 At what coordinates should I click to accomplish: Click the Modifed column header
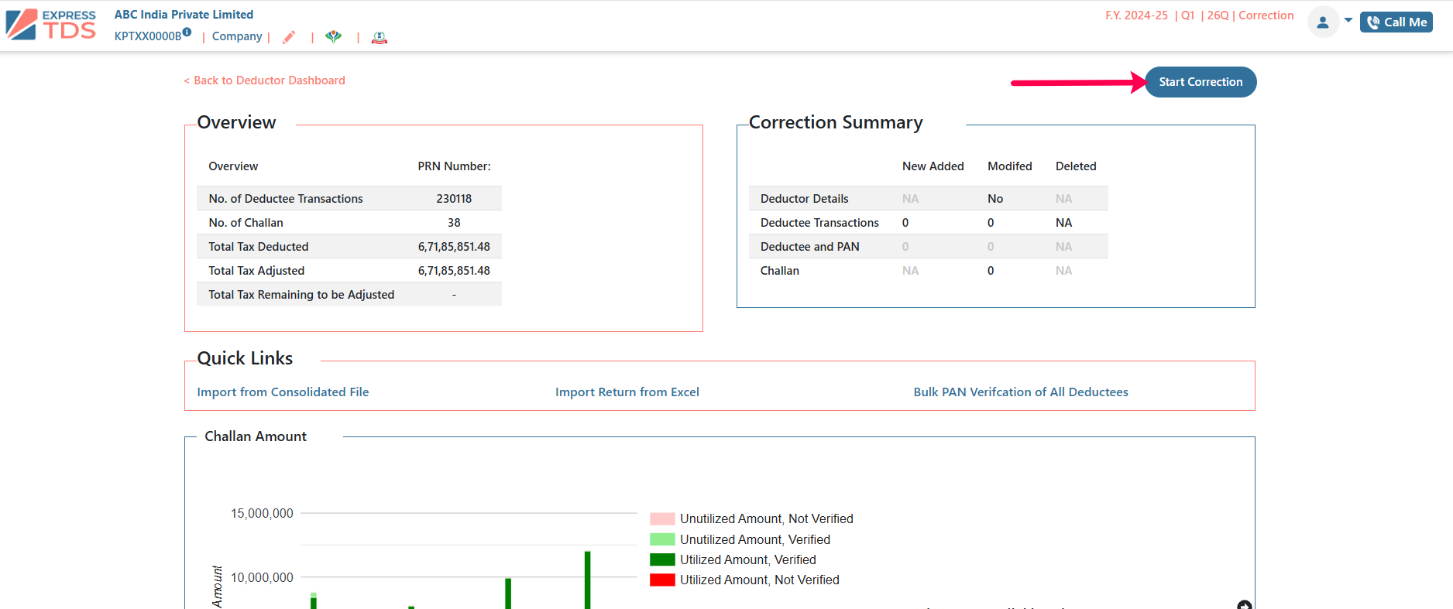tap(1009, 166)
